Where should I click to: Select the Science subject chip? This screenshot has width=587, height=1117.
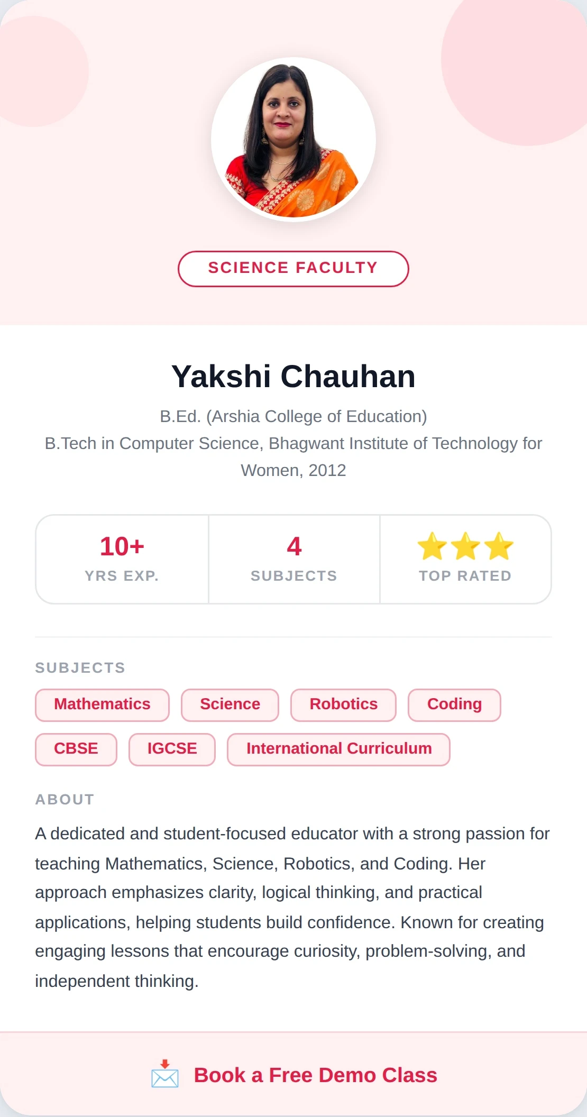[230, 704]
